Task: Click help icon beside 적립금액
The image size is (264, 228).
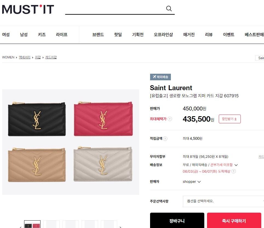Action: pyautogui.click(x=165, y=139)
